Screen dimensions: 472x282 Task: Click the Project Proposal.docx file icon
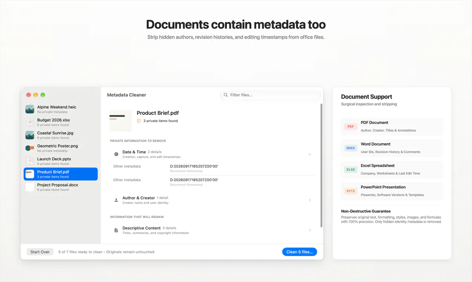click(x=30, y=187)
